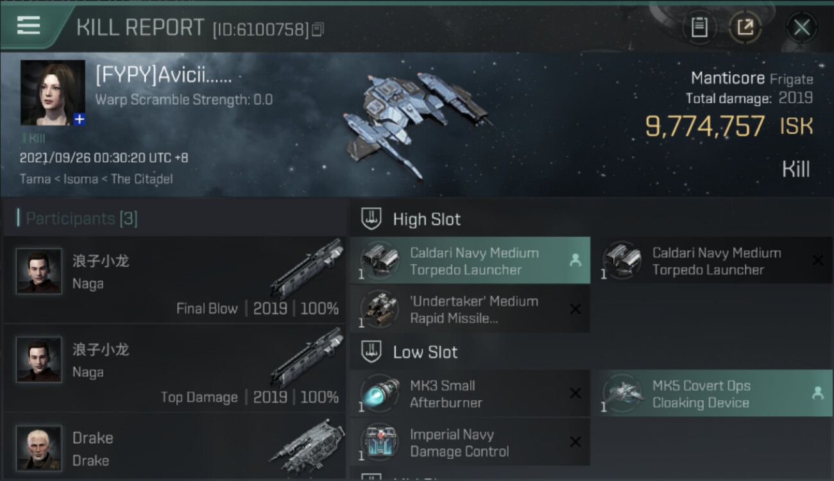Open the top damage Naga participant entry
Viewport: 834px width, 481px height.
pos(174,368)
